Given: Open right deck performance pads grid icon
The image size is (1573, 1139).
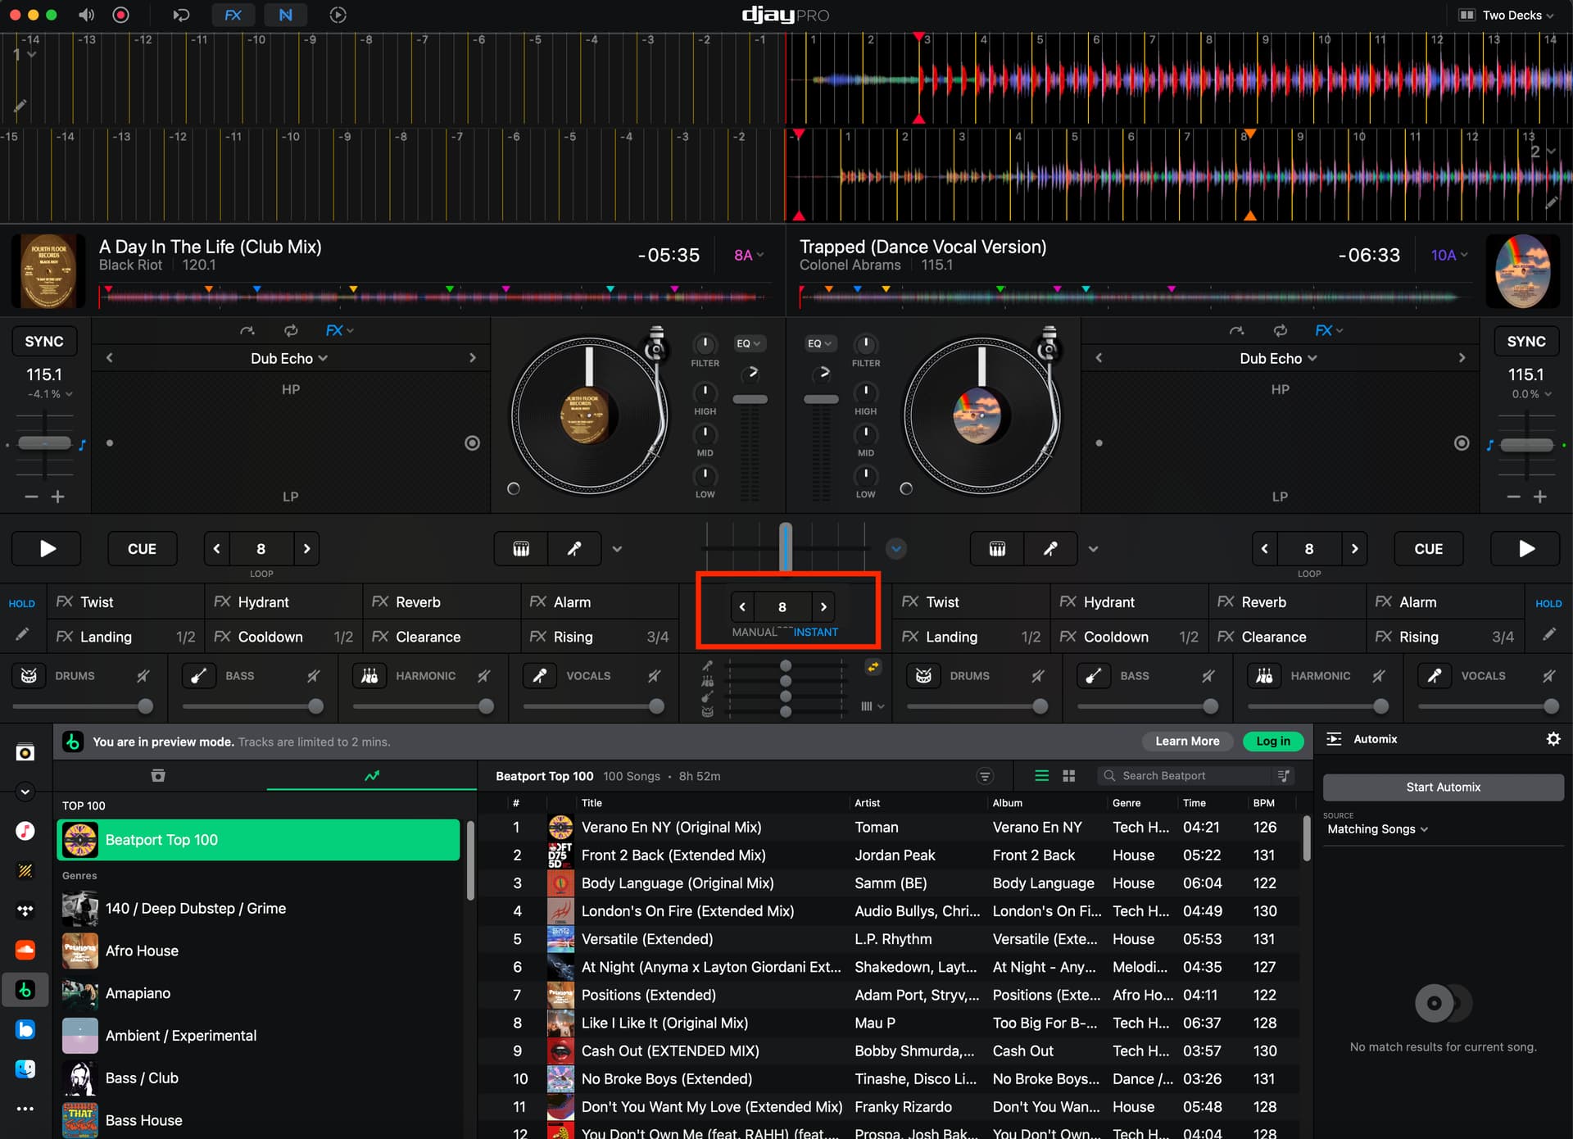Looking at the screenshot, I should (997, 549).
